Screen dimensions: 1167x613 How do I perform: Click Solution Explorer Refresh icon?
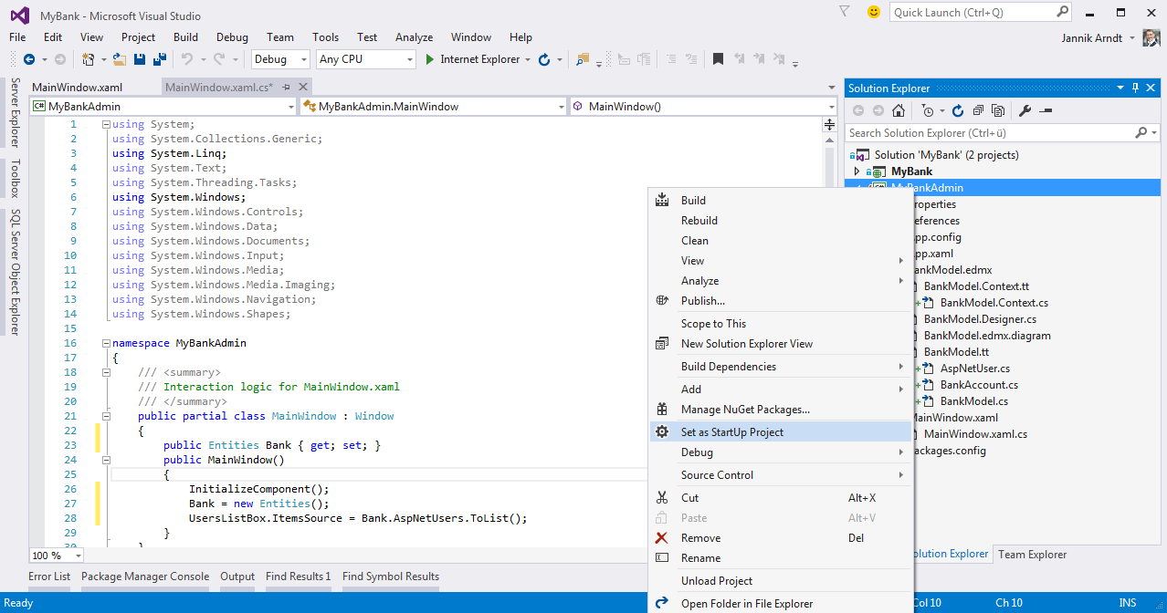click(x=958, y=110)
